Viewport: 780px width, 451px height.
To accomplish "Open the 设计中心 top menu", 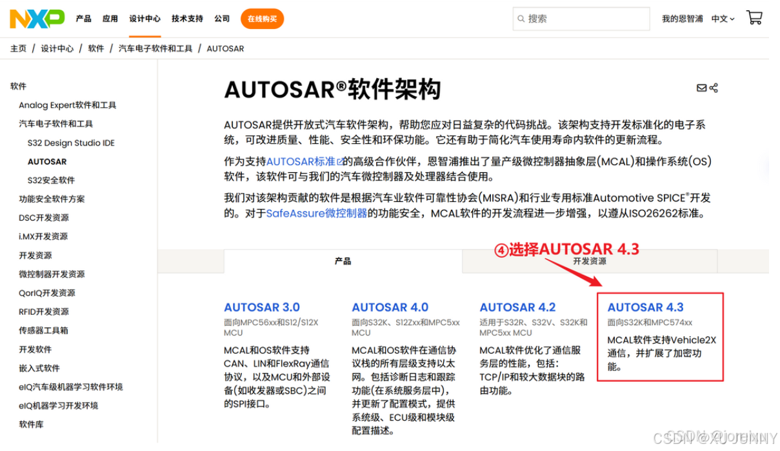I will (x=145, y=19).
